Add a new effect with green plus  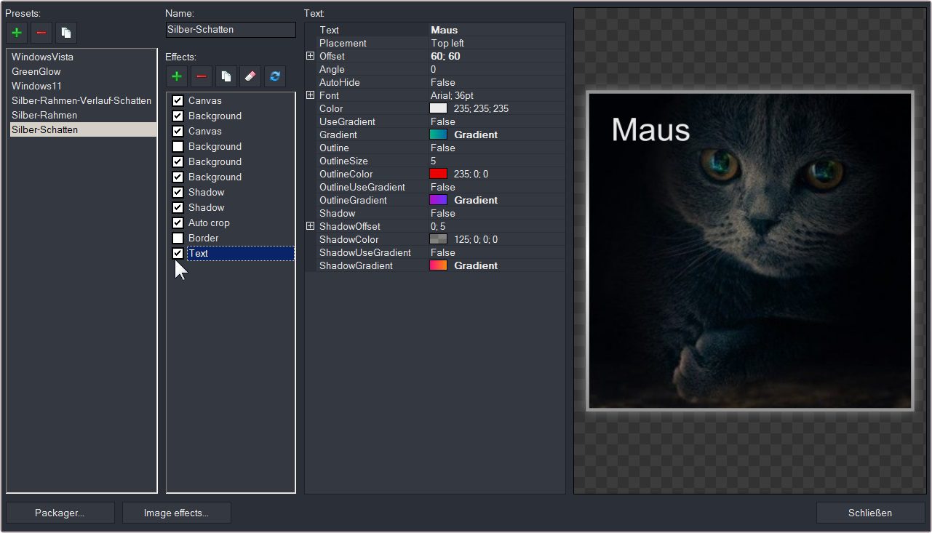point(177,76)
